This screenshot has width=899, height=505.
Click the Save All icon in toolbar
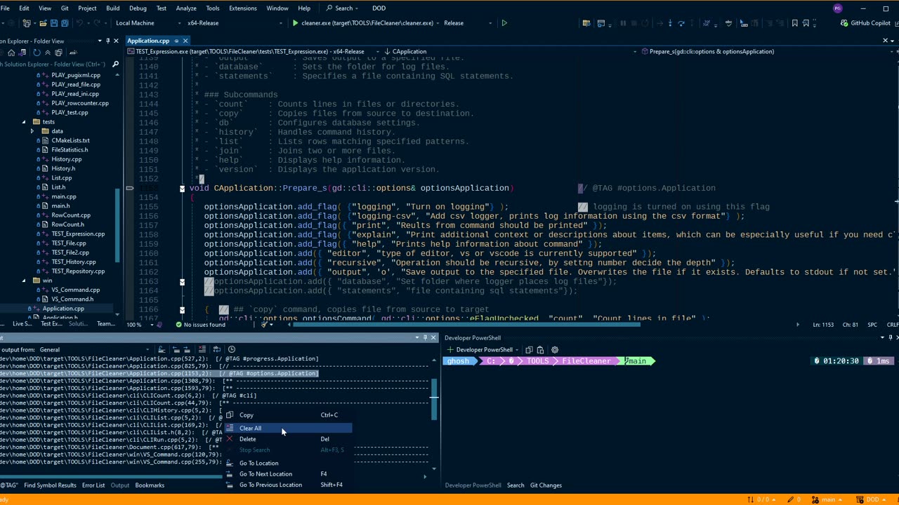pyautogui.click(x=65, y=23)
